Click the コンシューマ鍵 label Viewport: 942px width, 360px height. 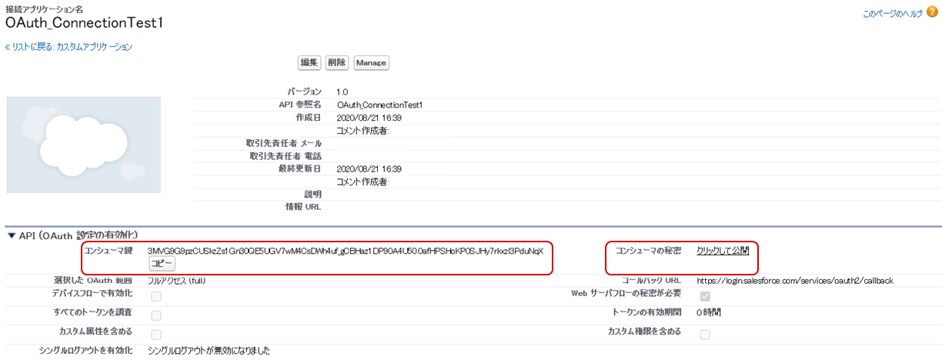107,251
